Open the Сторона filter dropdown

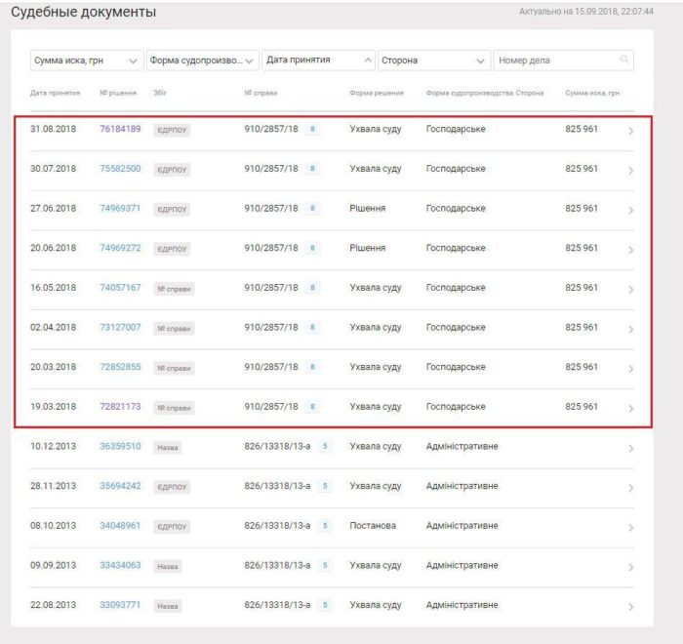pyautogui.click(x=433, y=60)
